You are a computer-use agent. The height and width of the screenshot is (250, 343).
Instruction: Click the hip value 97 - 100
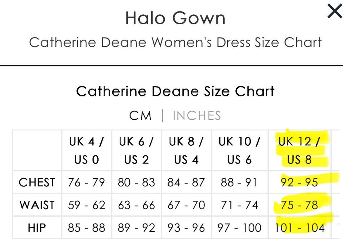pos(239,227)
